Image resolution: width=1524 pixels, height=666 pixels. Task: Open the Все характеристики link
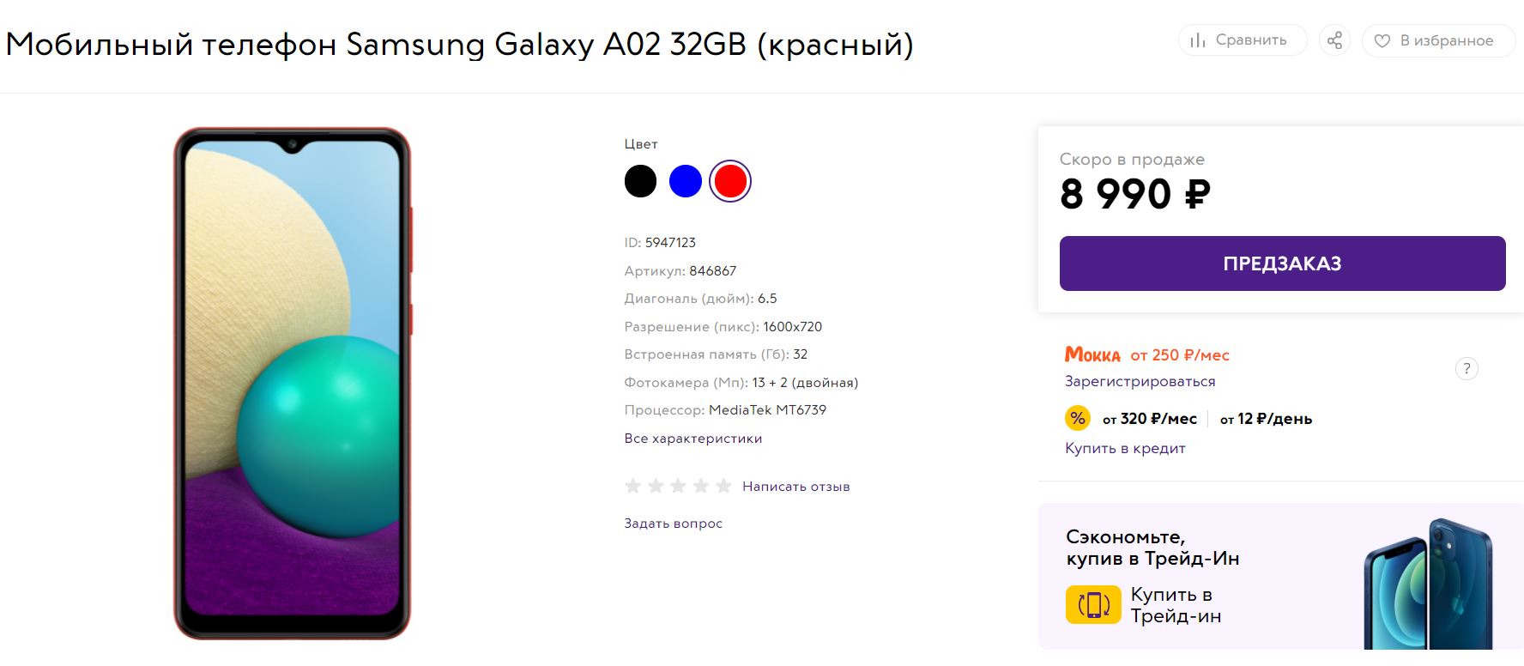(693, 439)
